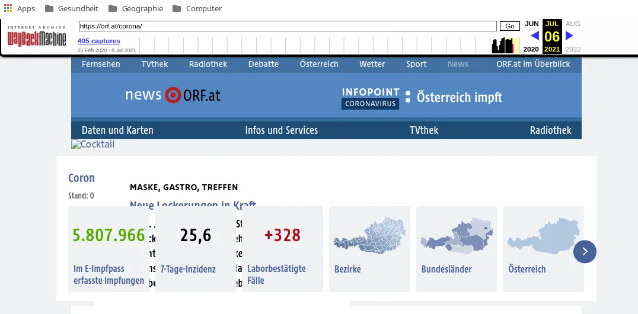Viewport: 638px width, 314px height.
Task: Click the JUL 06 2021 capture date
Action: click(x=552, y=36)
